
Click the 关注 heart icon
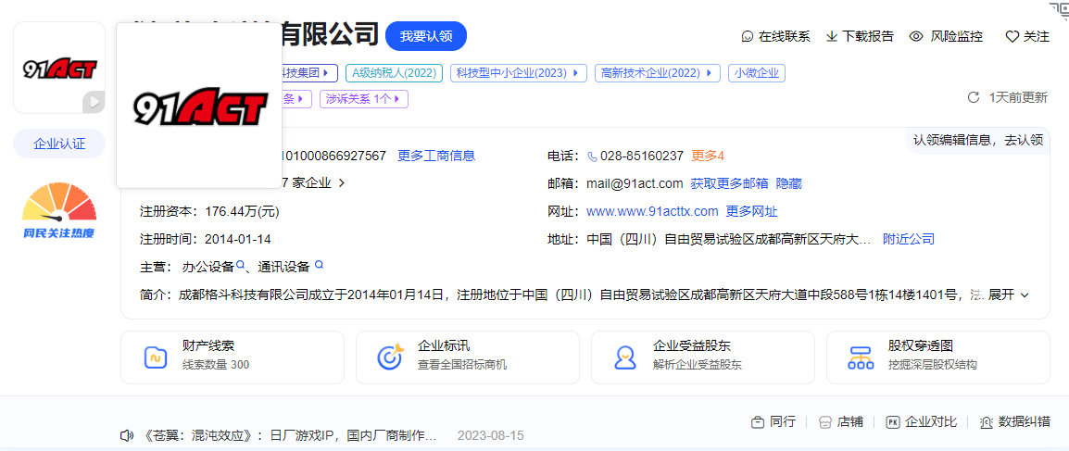pyautogui.click(x=1012, y=37)
